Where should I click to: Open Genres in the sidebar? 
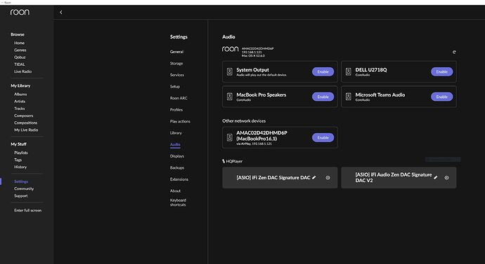pos(20,50)
